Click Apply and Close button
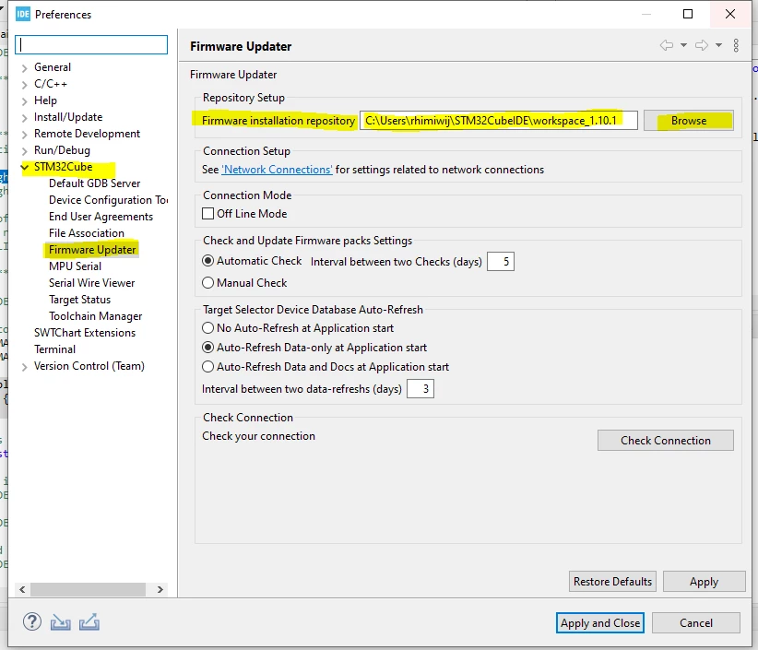Viewport: 758px width, 650px height. [600, 623]
